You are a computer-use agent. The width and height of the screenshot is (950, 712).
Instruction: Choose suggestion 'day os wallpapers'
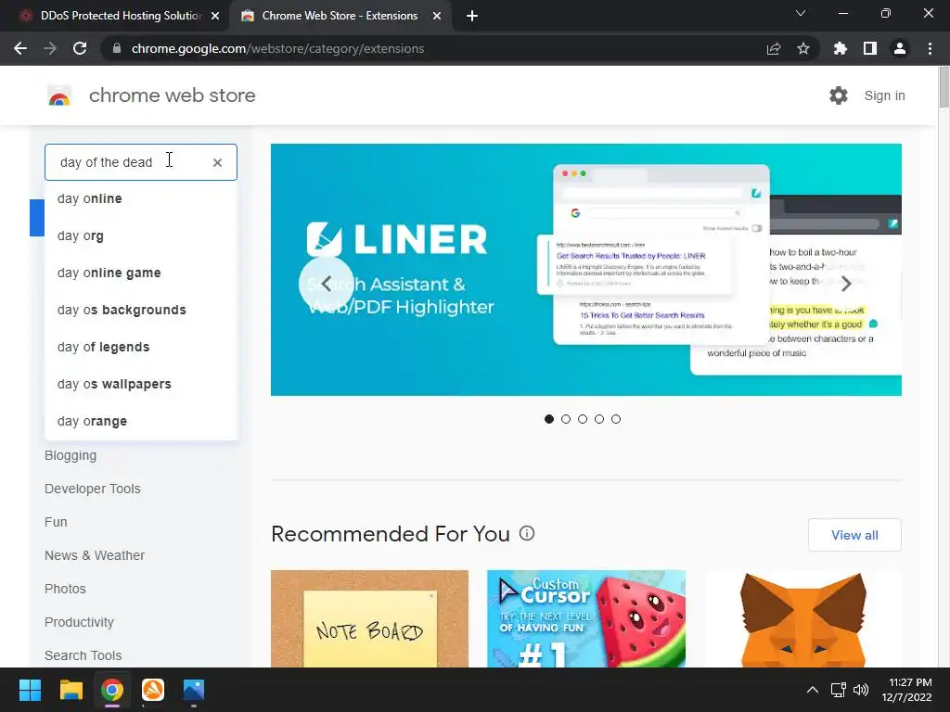pyautogui.click(x=141, y=384)
